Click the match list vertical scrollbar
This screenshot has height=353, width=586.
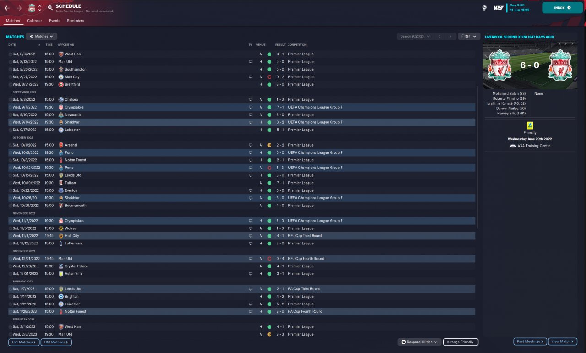pyautogui.click(x=477, y=157)
